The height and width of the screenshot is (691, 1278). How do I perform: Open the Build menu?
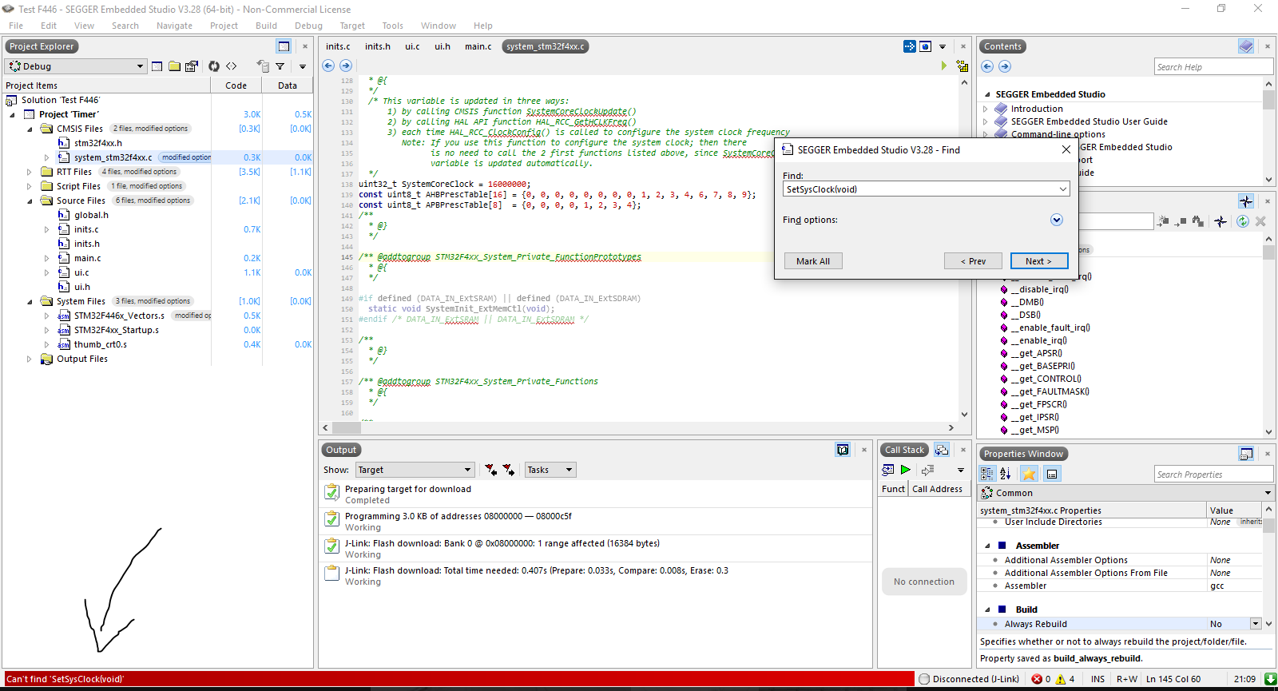coord(266,26)
